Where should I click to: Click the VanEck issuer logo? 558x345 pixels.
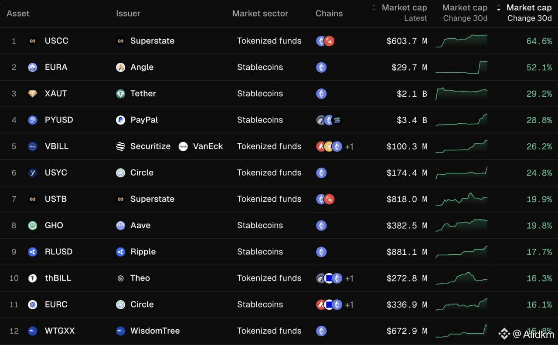[183, 146]
